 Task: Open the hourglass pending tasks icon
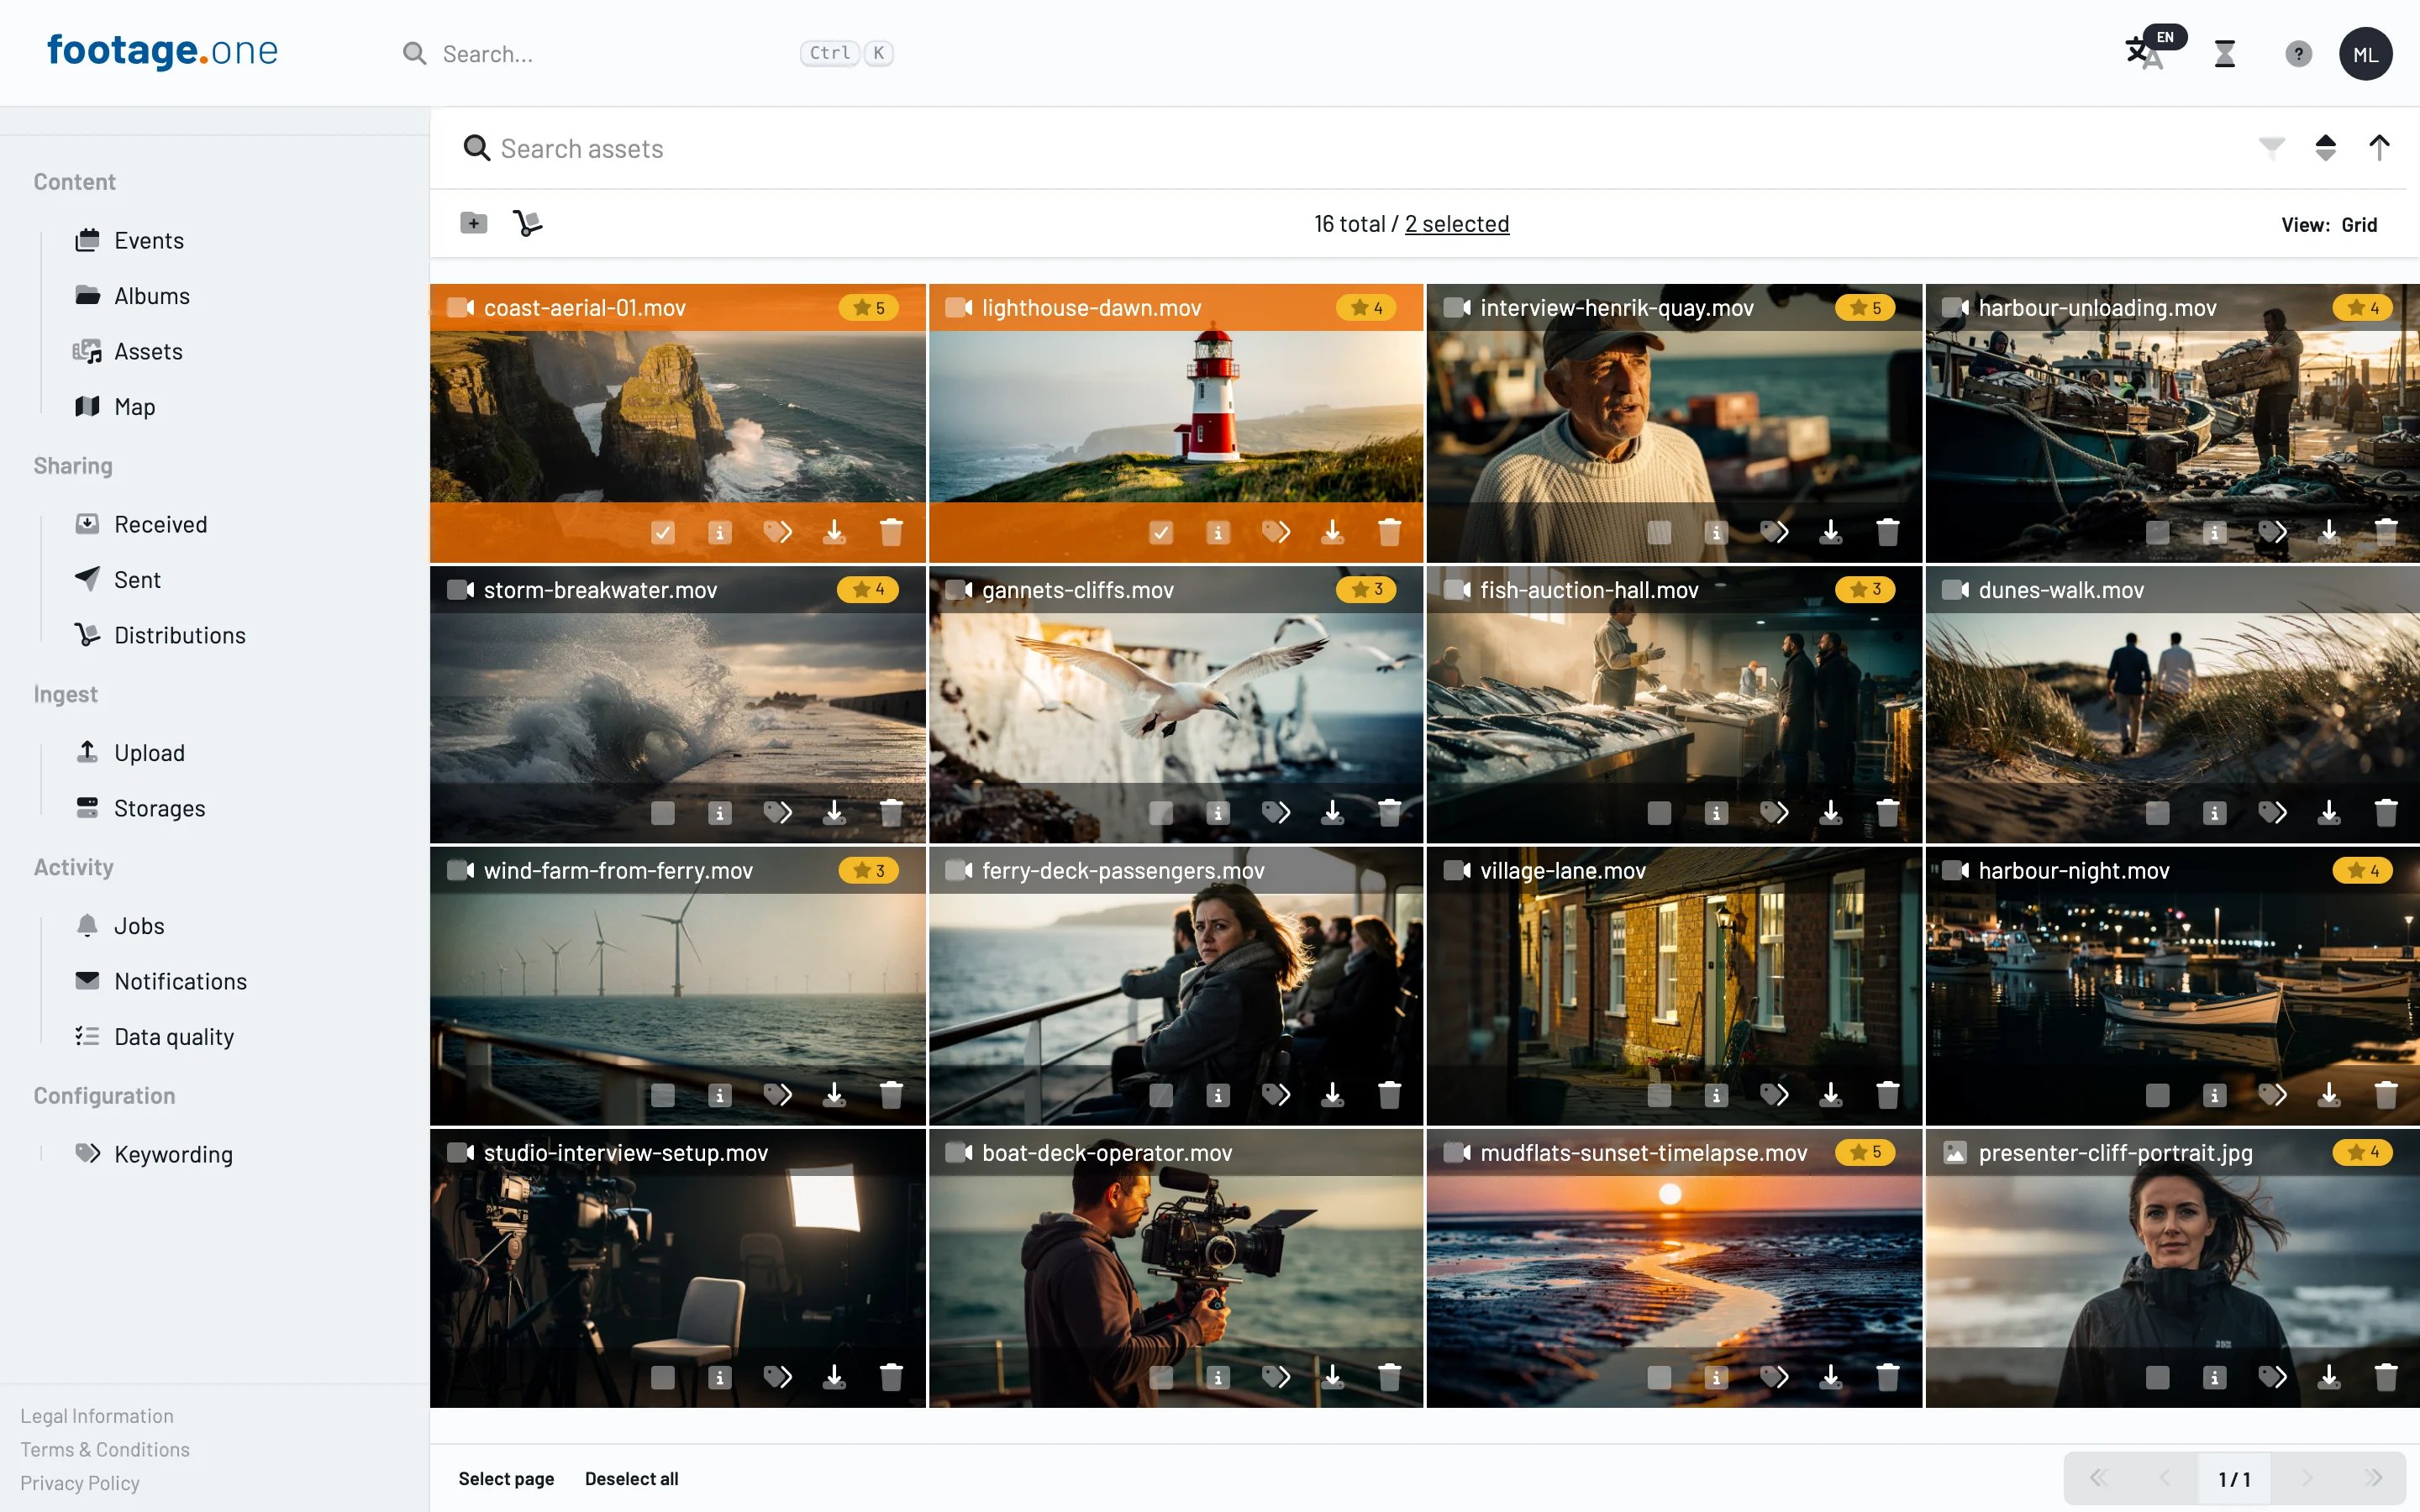[2224, 53]
